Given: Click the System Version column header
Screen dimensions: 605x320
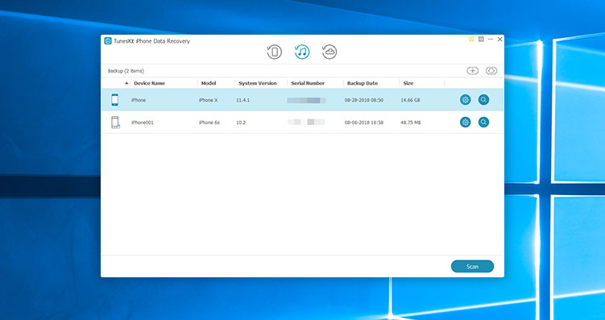Looking at the screenshot, I should pos(258,83).
